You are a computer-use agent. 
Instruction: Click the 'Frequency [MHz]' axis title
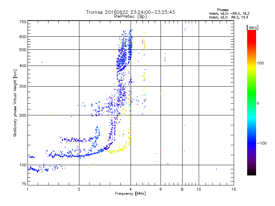click(130, 194)
